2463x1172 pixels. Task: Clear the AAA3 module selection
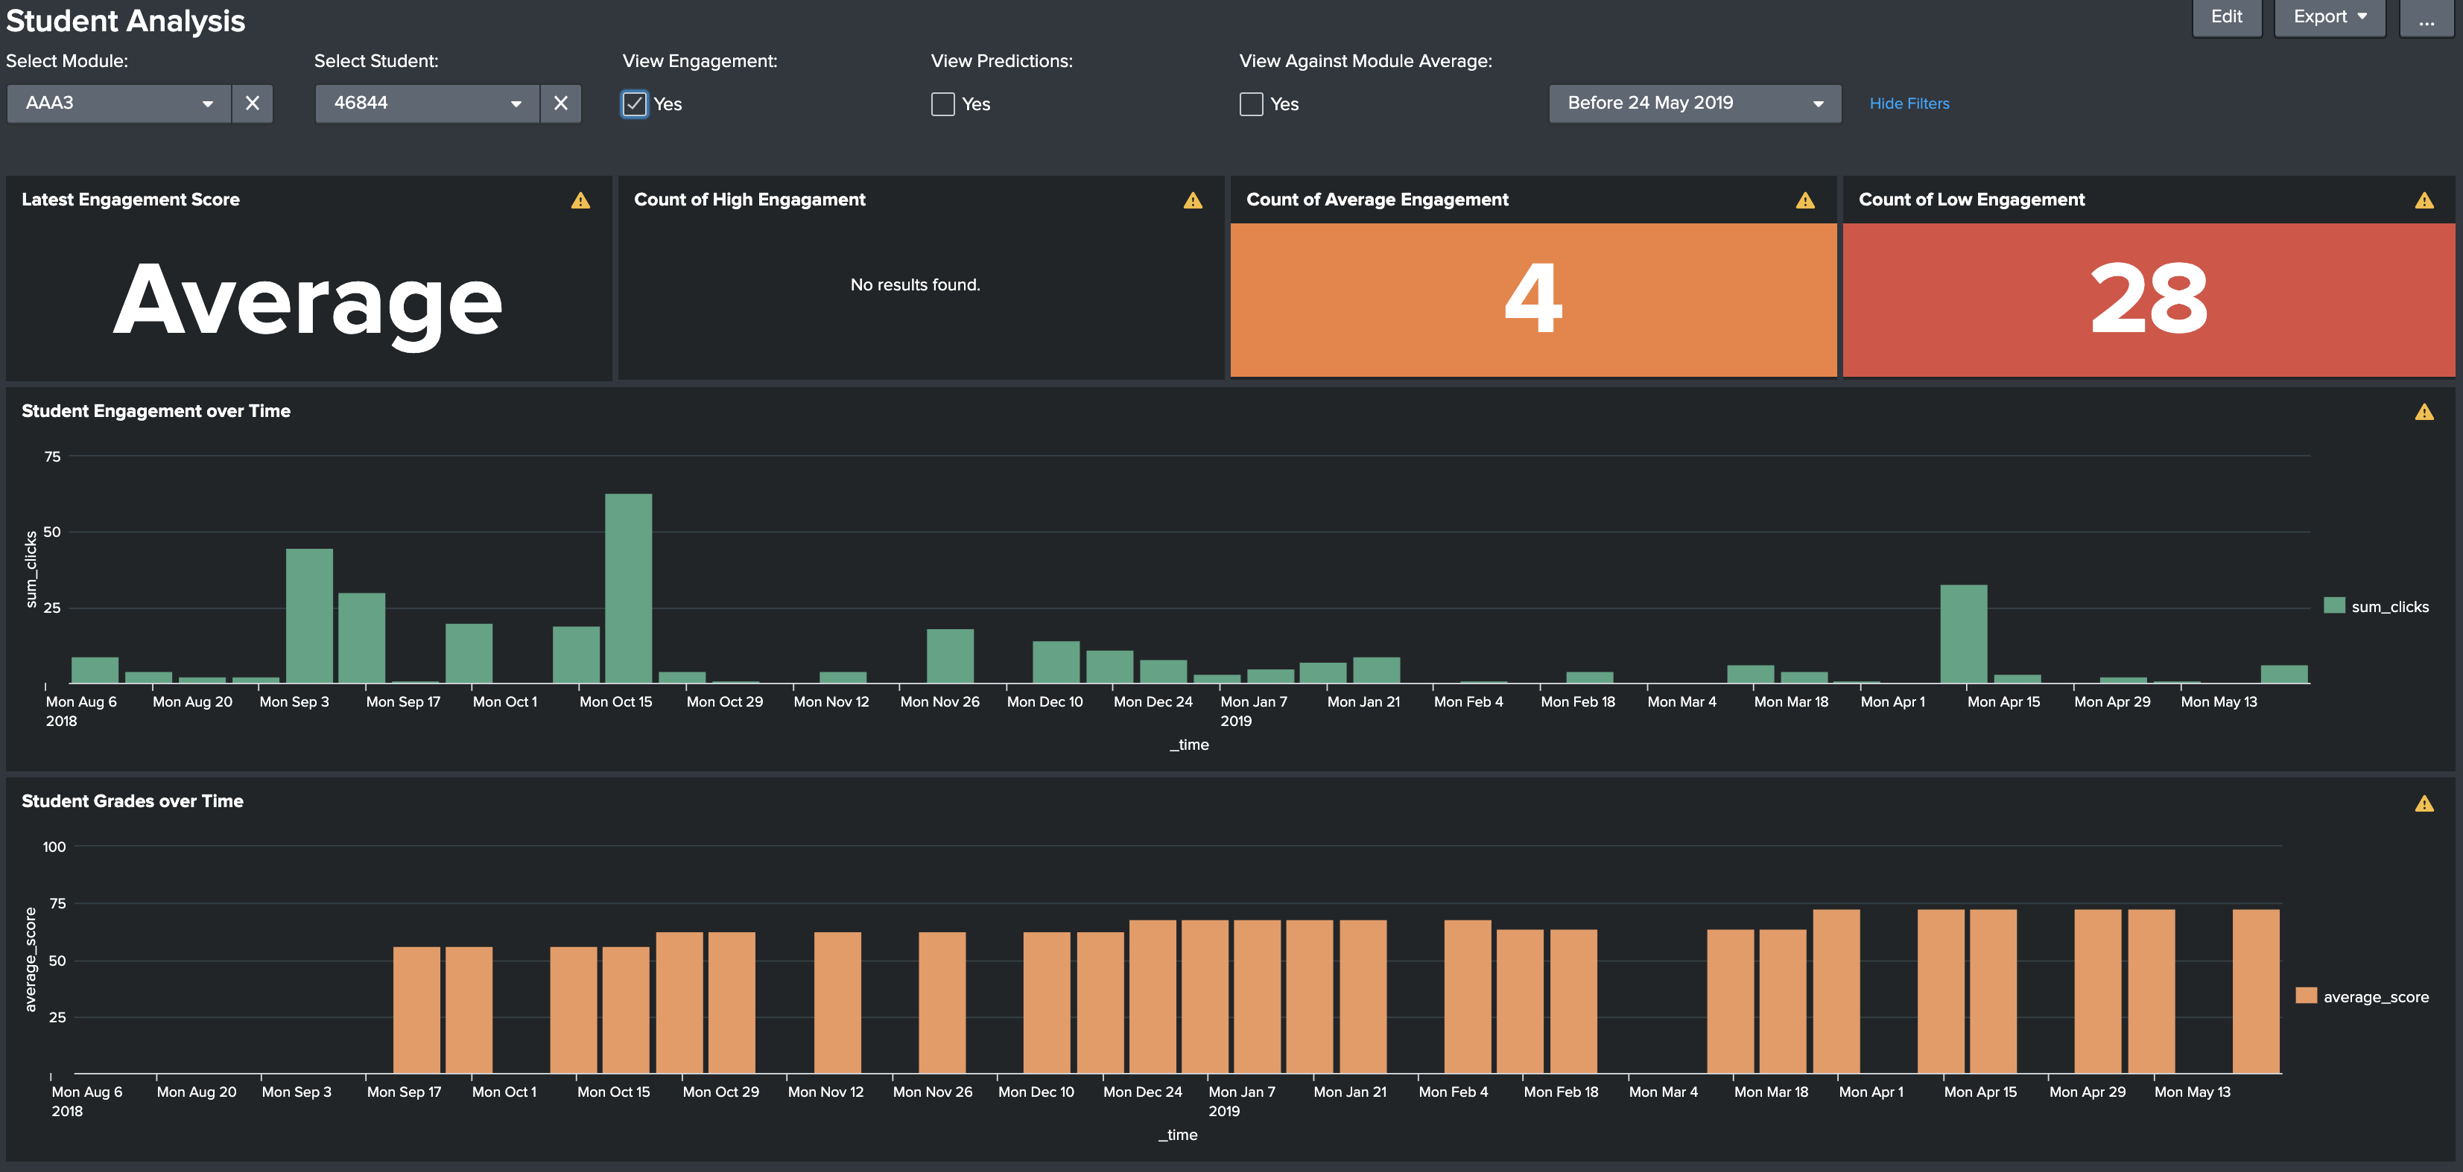click(x=253, y=103)
